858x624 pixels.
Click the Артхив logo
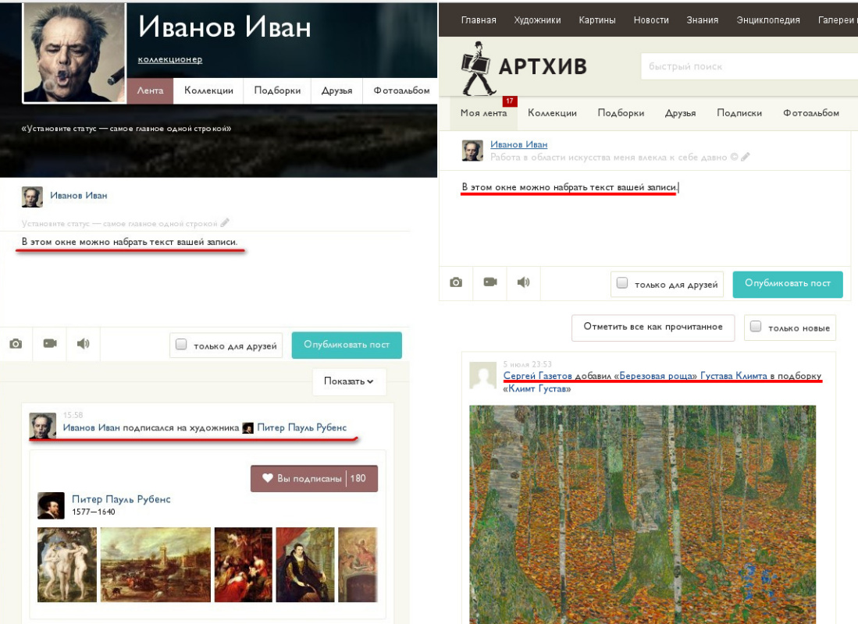523,68
